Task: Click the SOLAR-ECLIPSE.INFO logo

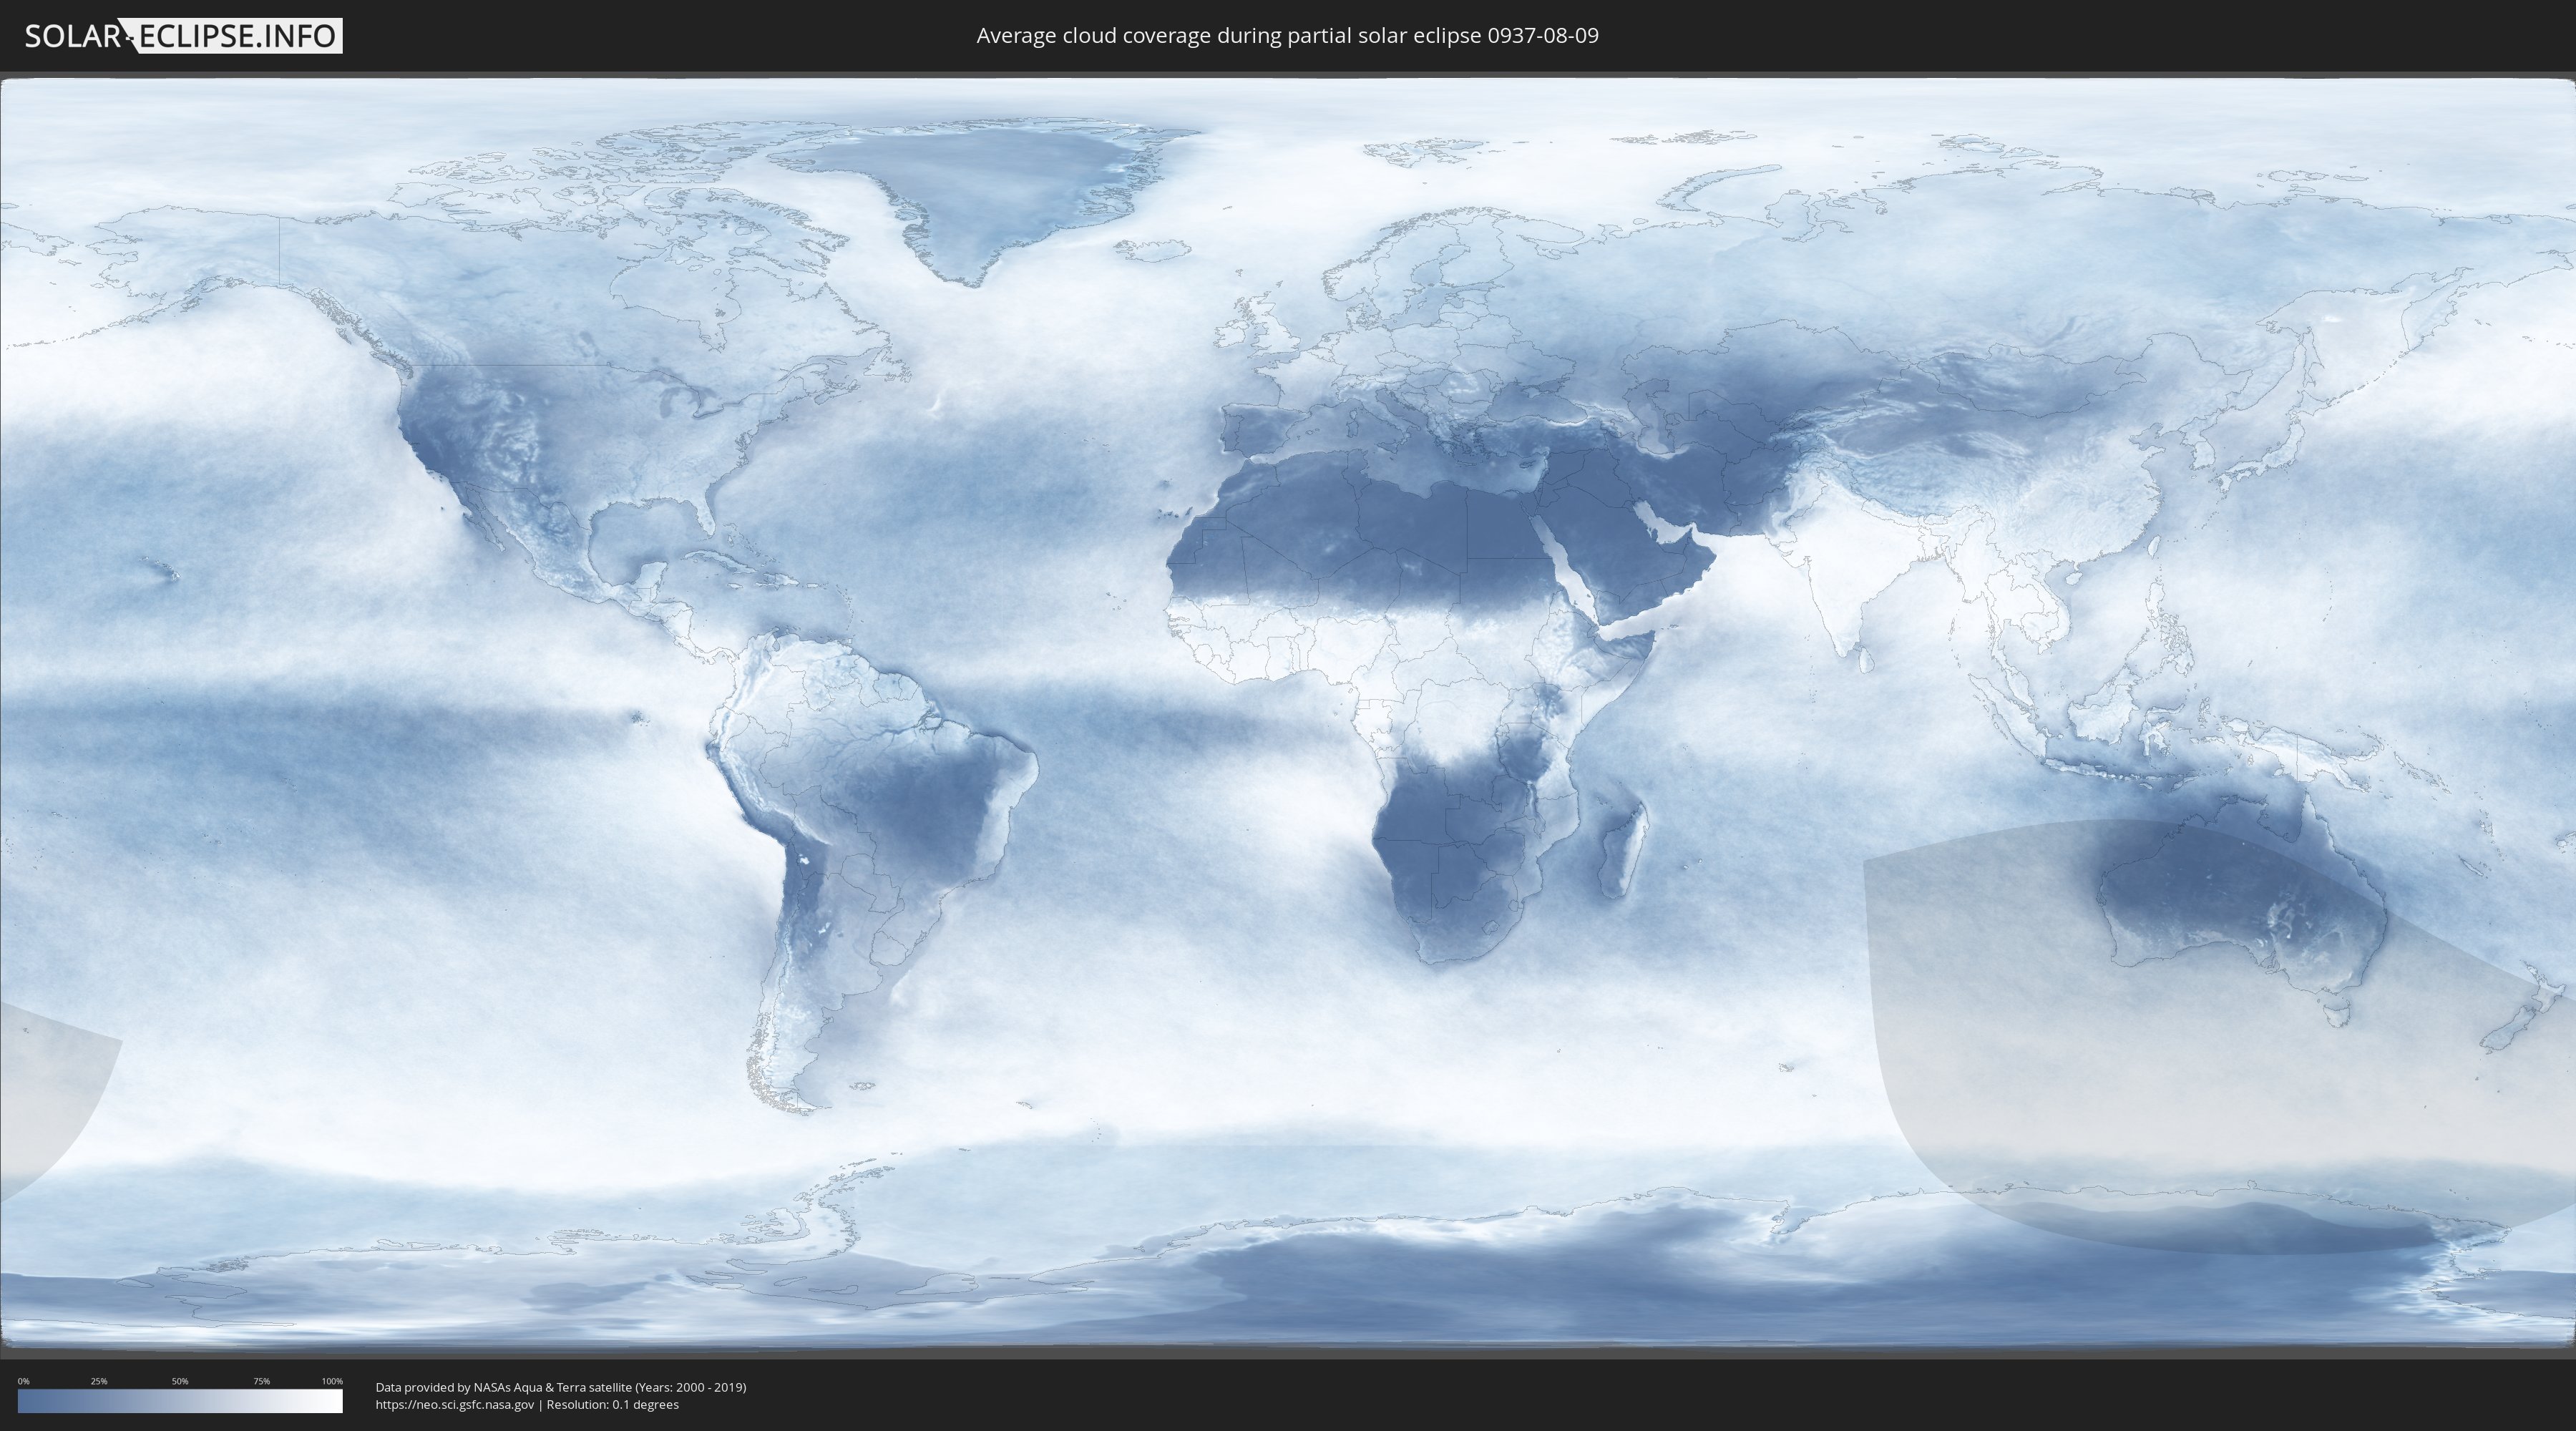Action: (183, 36)
